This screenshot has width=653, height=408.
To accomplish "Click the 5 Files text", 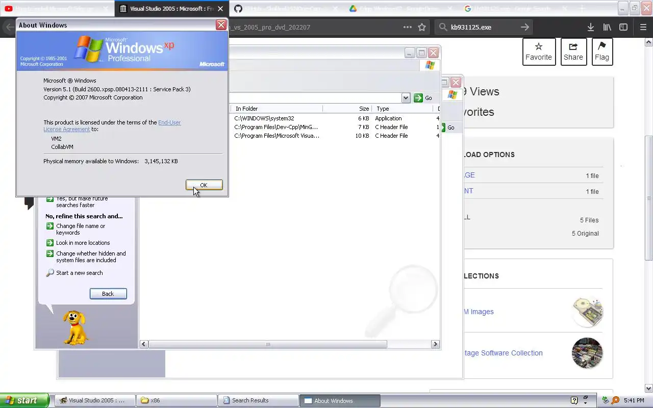I will coord(589,220).
